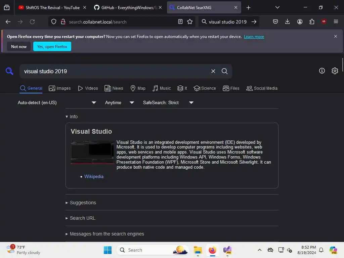Select the General search category
This screenshot has height=258, width=344.
(x=31, y=88)
